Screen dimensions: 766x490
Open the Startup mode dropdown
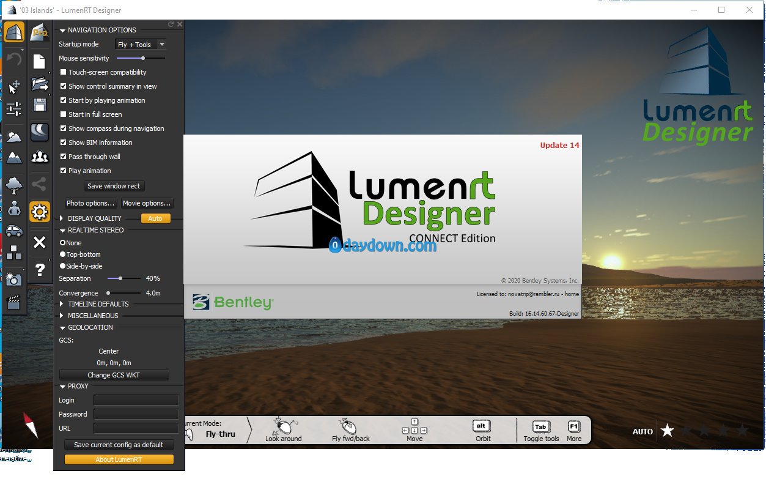click(141, 44)
